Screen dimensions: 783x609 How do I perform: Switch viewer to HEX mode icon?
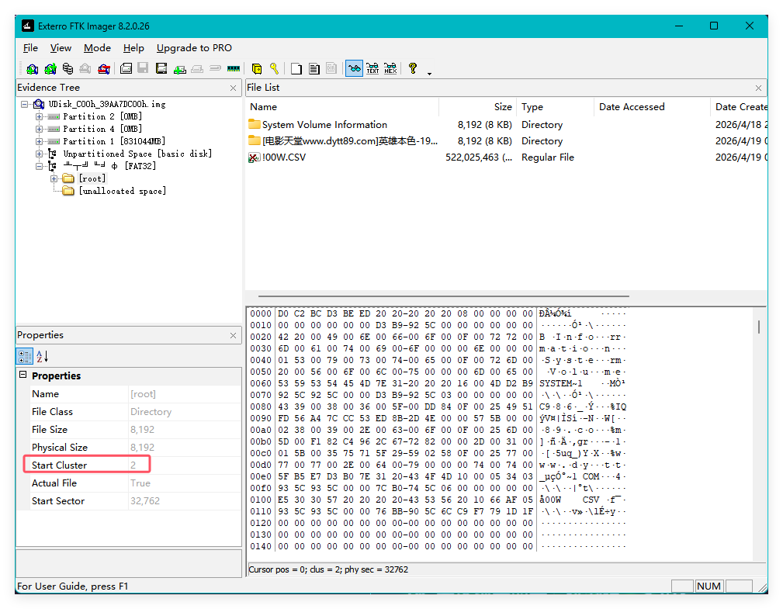[390, 68]
